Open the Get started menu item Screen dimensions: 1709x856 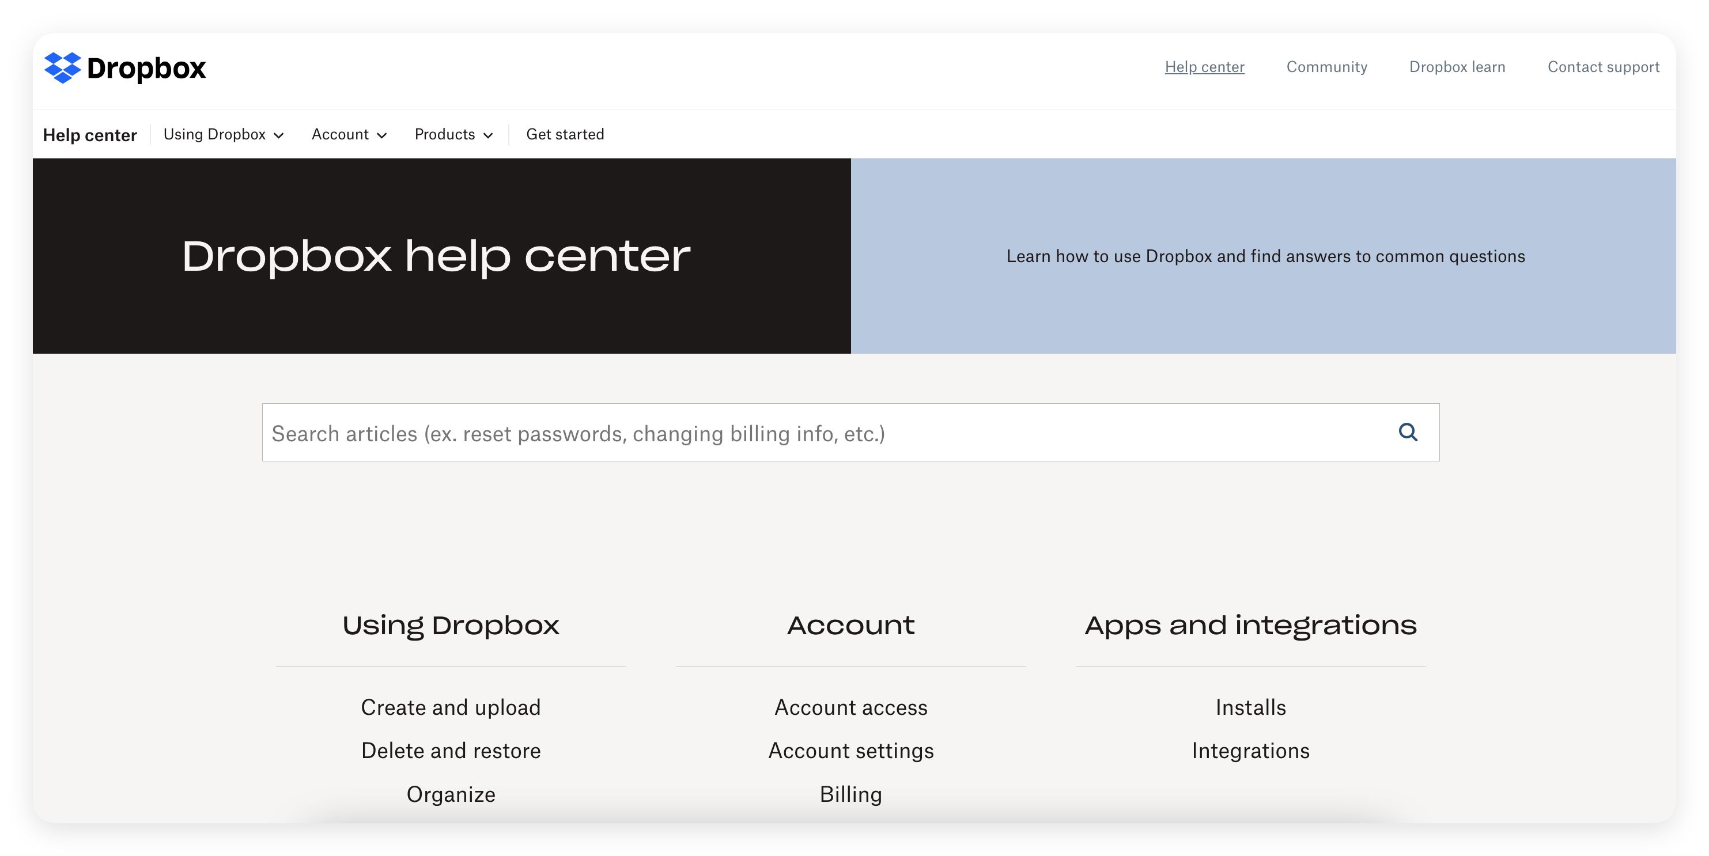[565, 135]
